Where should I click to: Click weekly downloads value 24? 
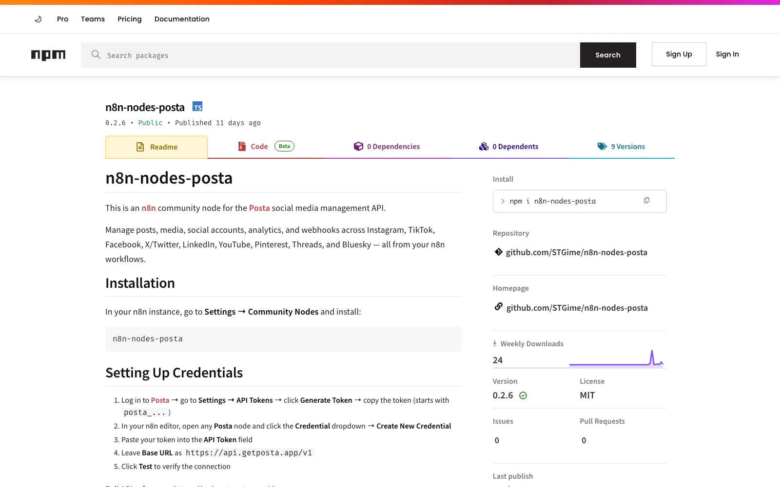498,360
